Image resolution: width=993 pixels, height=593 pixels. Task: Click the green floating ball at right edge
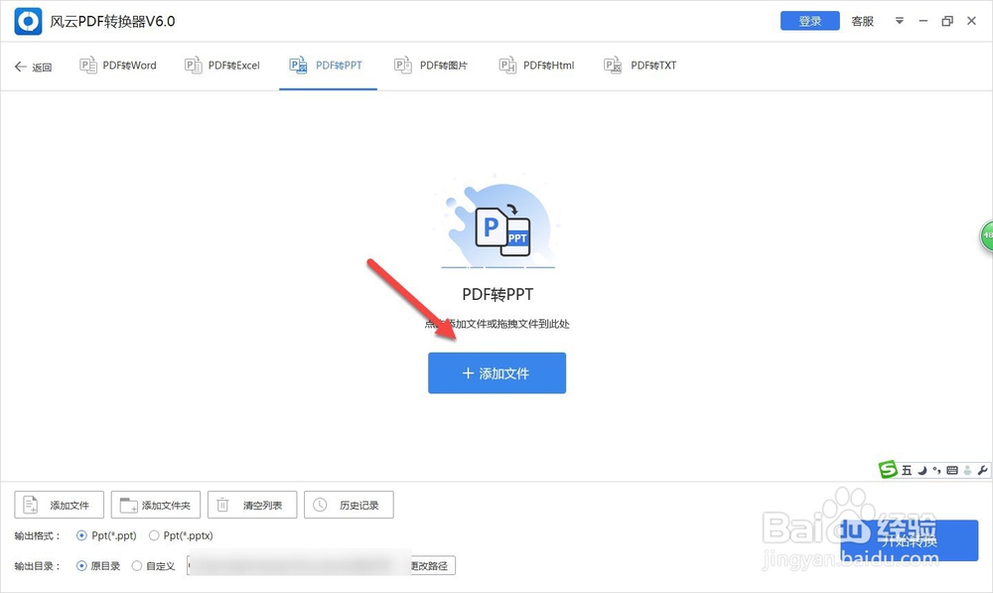(x=987, y=235)
